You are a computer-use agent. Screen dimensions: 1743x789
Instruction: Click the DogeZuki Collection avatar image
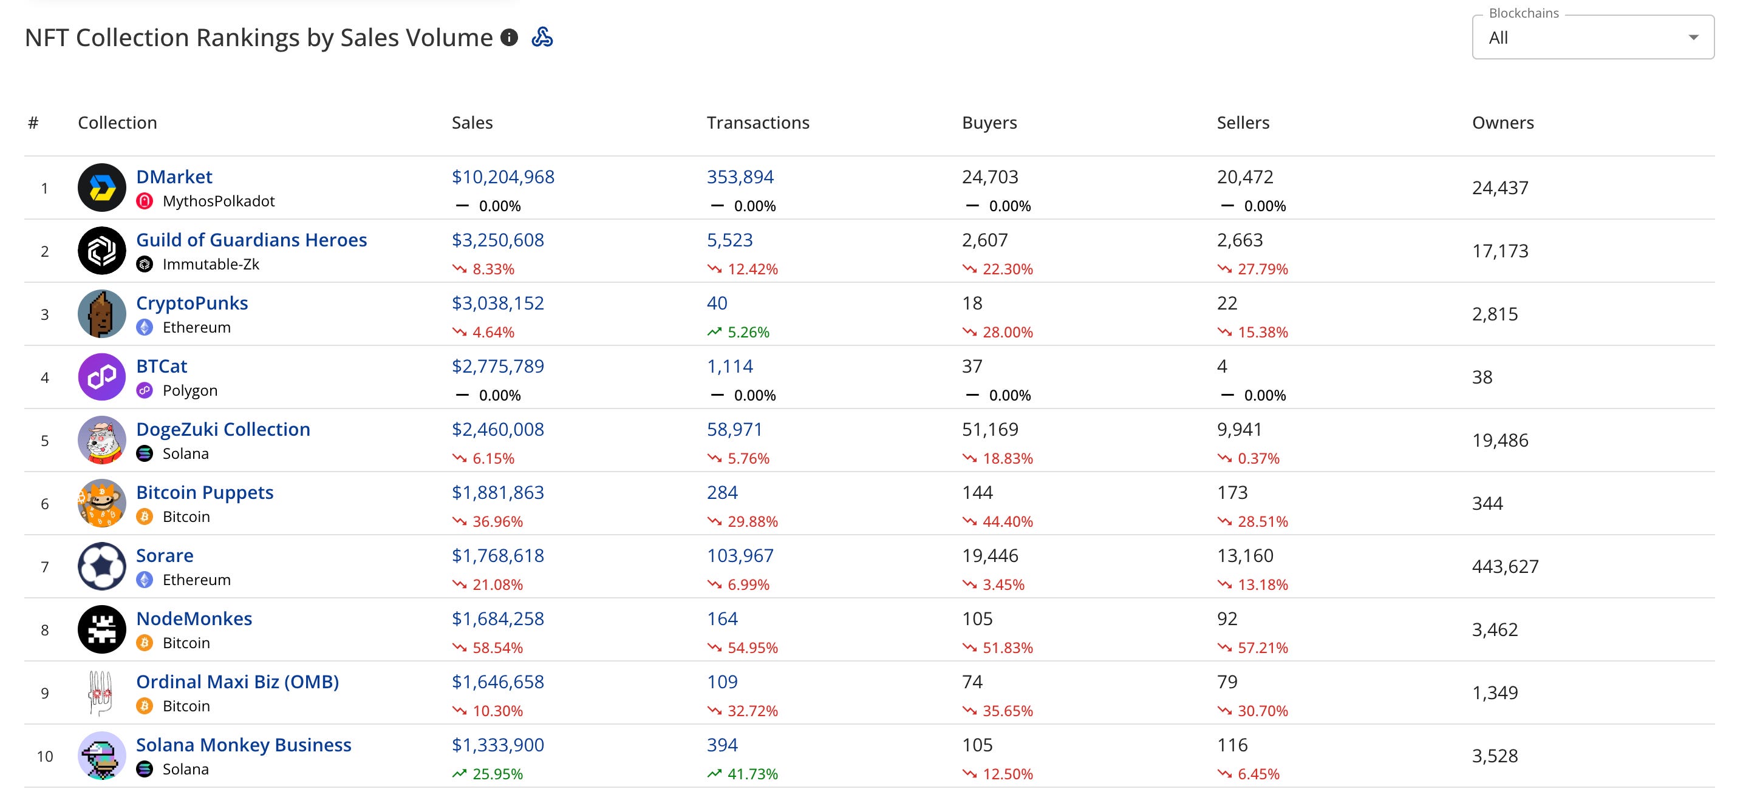click(x=101, y=440)
